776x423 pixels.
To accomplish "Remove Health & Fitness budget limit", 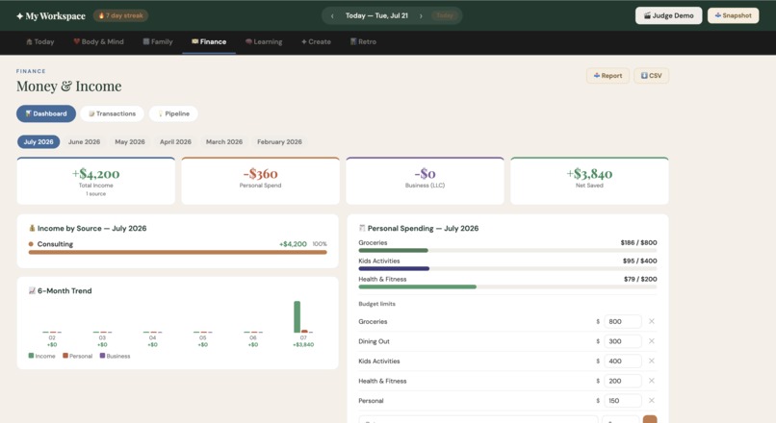I will (x=652, y=381).
